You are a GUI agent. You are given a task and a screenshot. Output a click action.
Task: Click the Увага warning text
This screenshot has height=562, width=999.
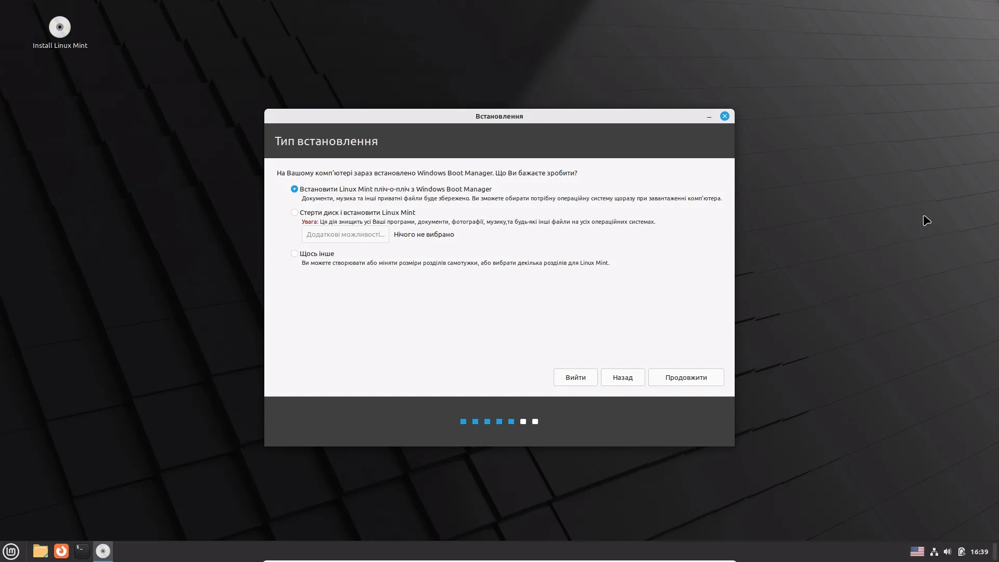[478, 222]
